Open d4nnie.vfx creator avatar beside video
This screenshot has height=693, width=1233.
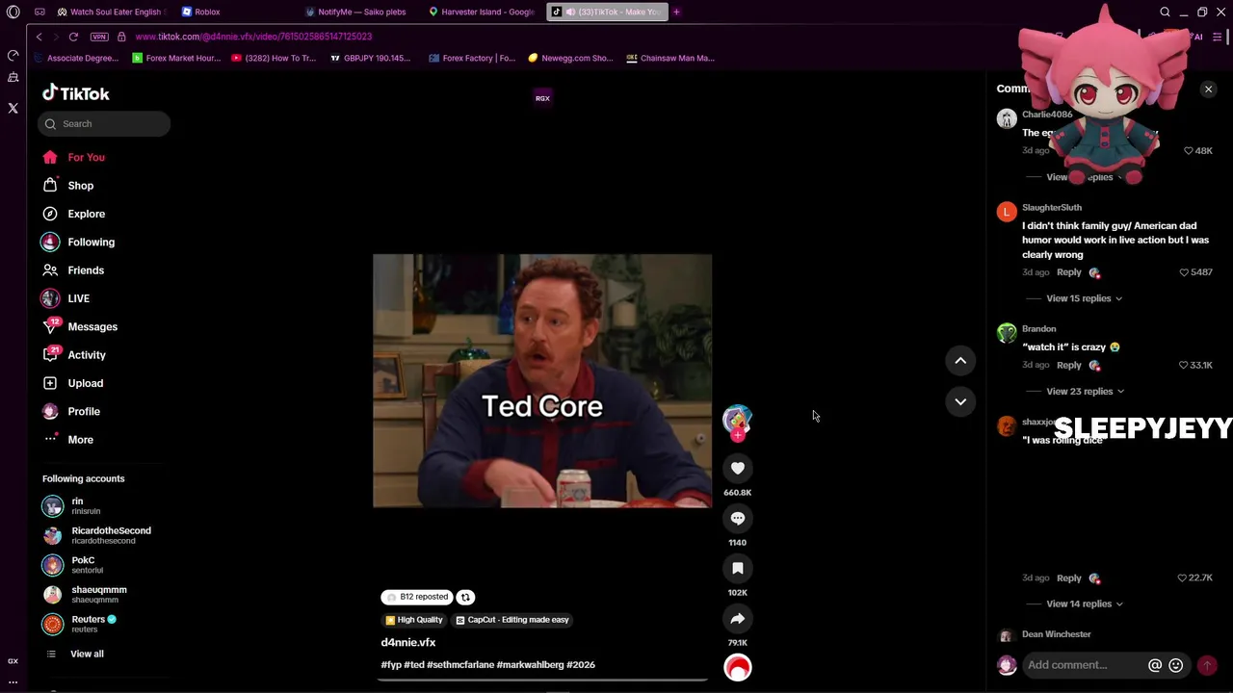coord(737,420)
